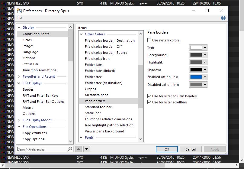
Task: Click lister horizontal scrollbar right arrow
Action: 237,165
